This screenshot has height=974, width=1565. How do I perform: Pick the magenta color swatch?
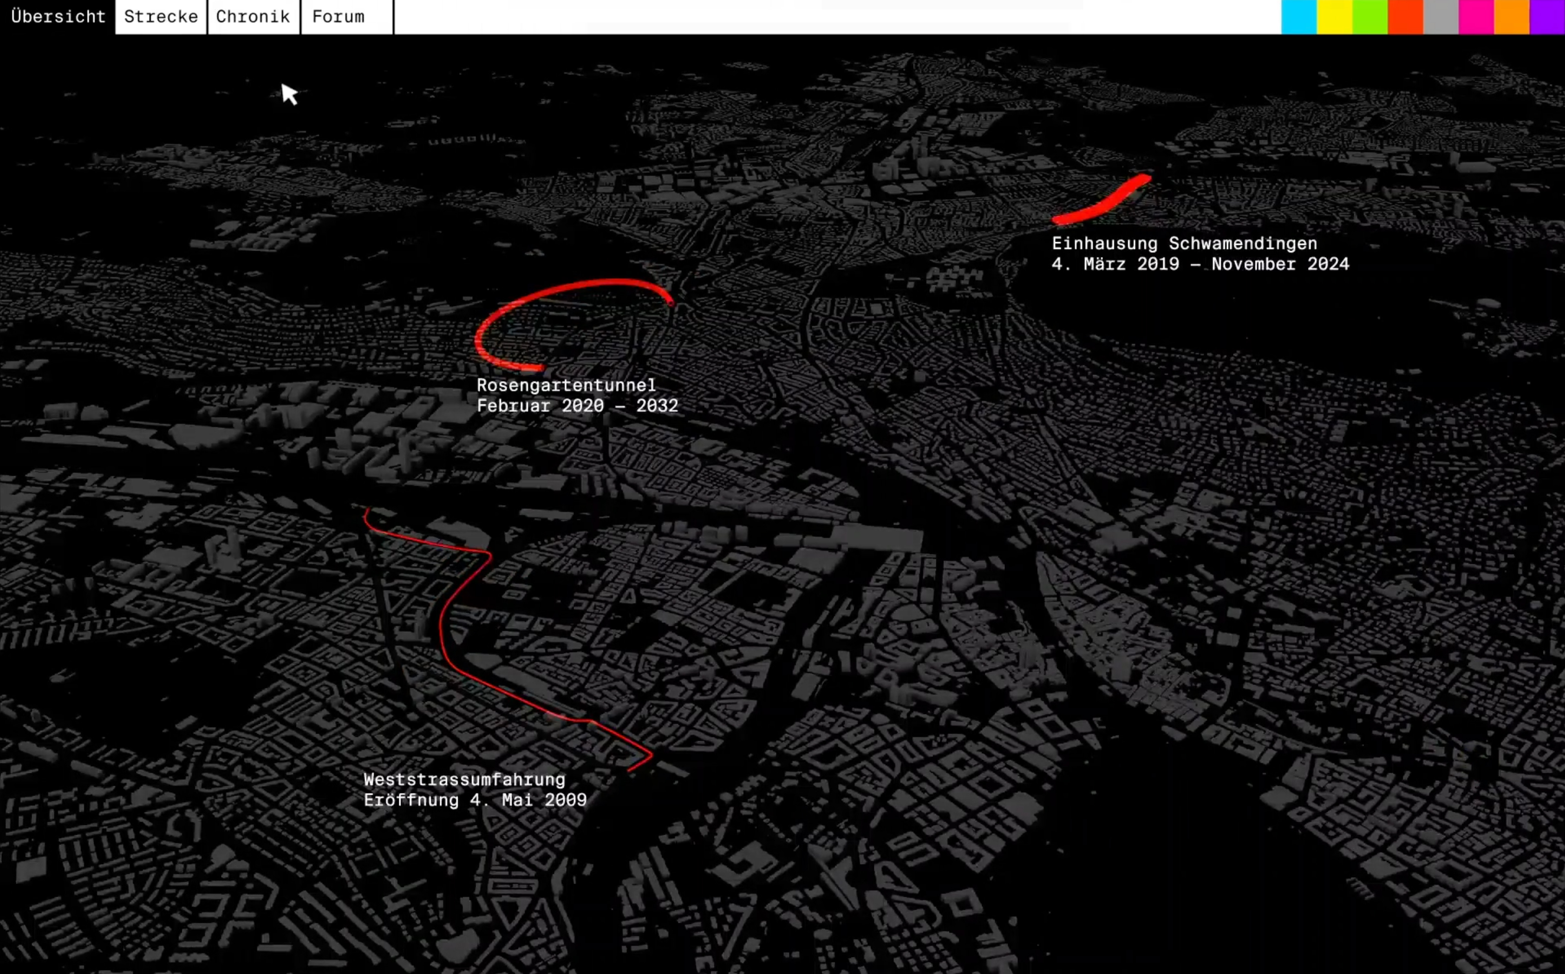click(x=1475, y=17)
